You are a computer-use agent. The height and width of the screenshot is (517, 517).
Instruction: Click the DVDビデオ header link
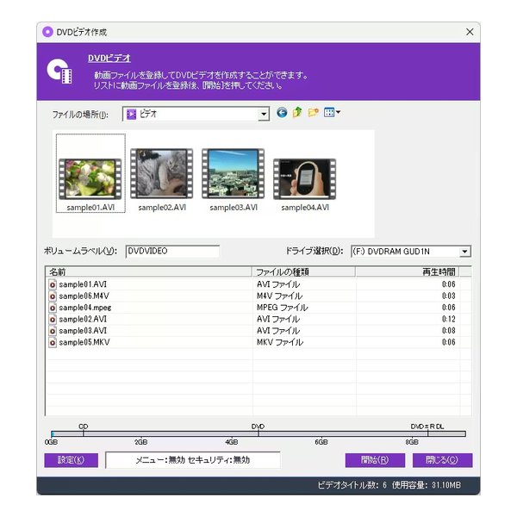109,59
